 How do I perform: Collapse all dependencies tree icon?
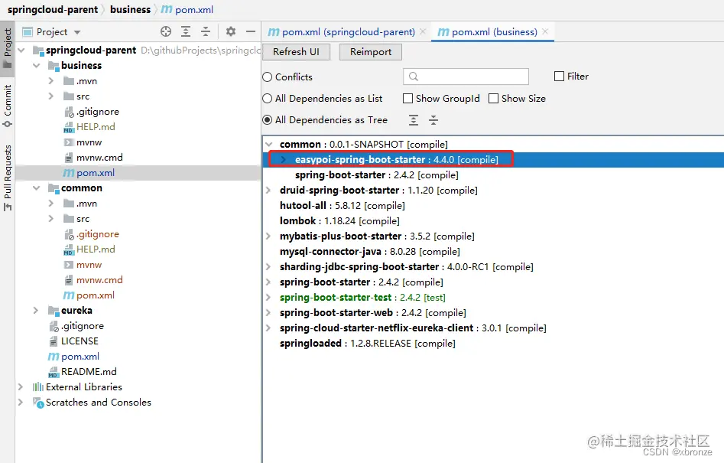pos(433,120)
